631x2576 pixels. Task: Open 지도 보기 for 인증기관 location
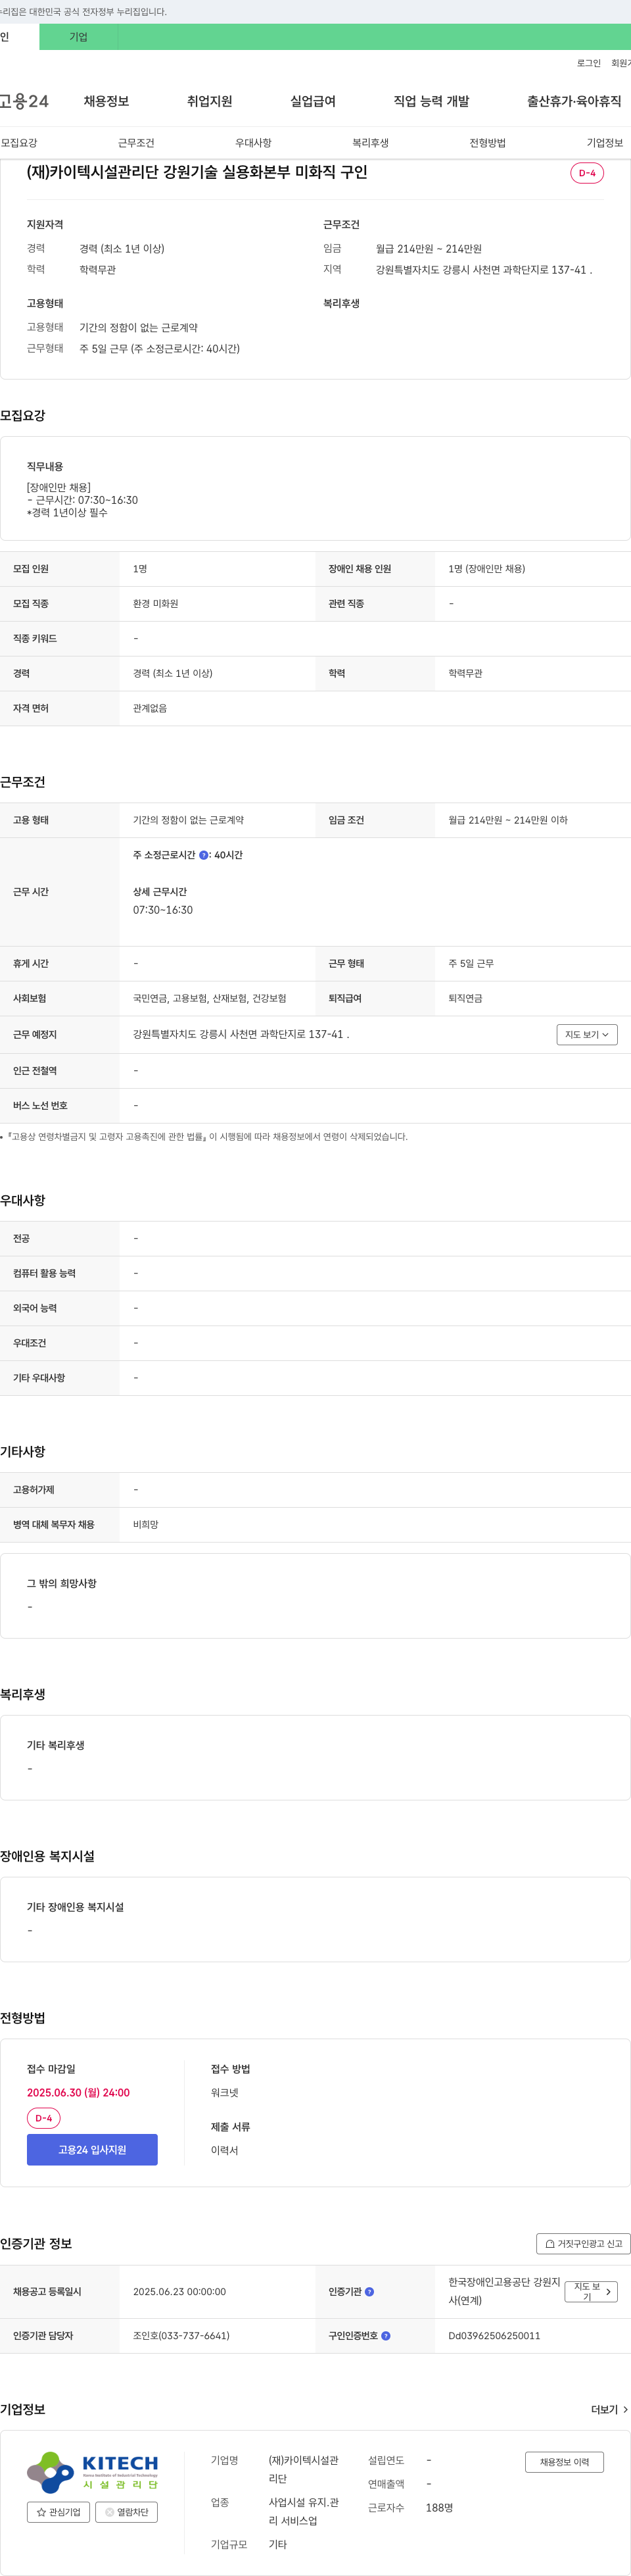point(591,2291)
